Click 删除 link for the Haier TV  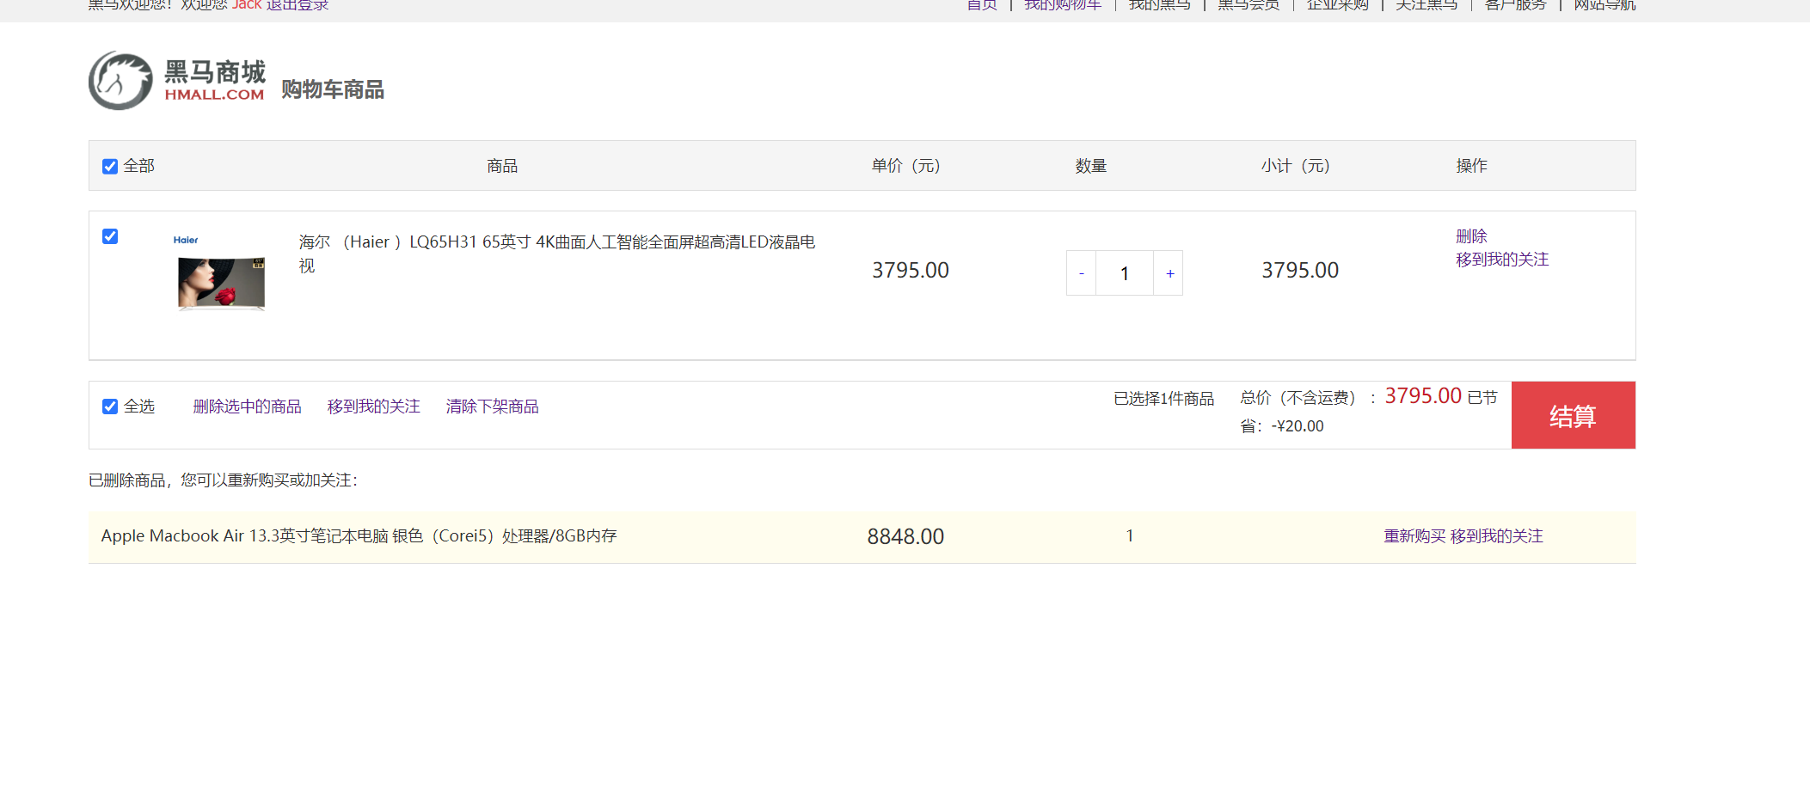[x=1471, y=236]
